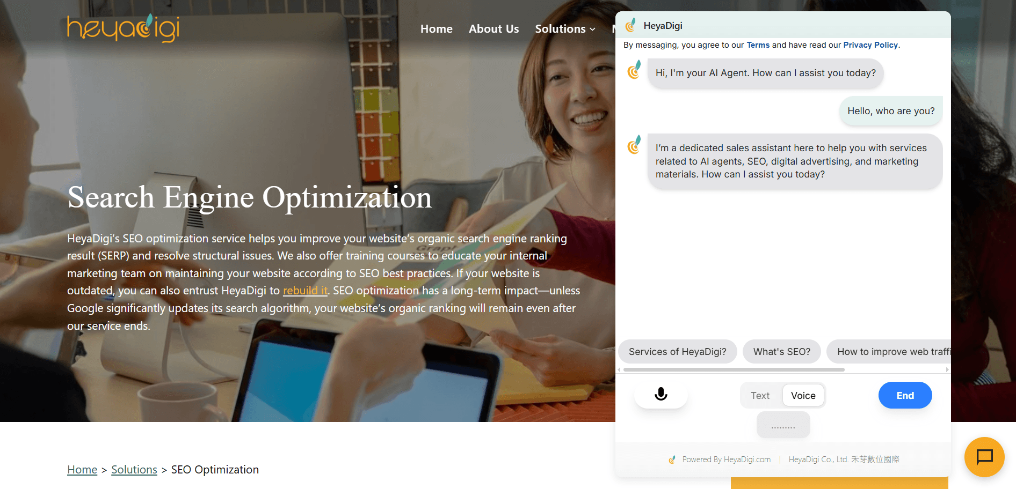The width and height of the screenshot is (1016, 489).
Task: Click the left arrow of suggestions scrollbar
Action: click(619, 369)
